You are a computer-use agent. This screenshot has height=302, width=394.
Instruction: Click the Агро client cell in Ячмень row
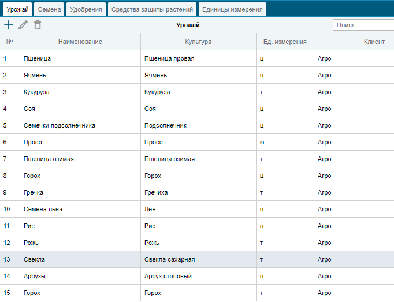(354, 75)
